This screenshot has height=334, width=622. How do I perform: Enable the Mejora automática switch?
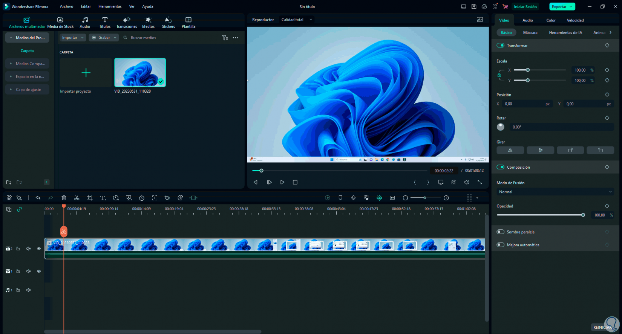[x=501, y=245]
